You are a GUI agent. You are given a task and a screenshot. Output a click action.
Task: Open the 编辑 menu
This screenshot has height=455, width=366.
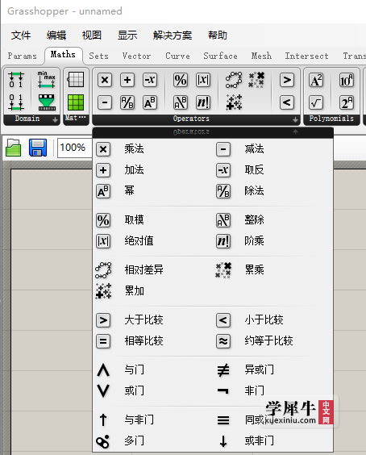(56, 35)
